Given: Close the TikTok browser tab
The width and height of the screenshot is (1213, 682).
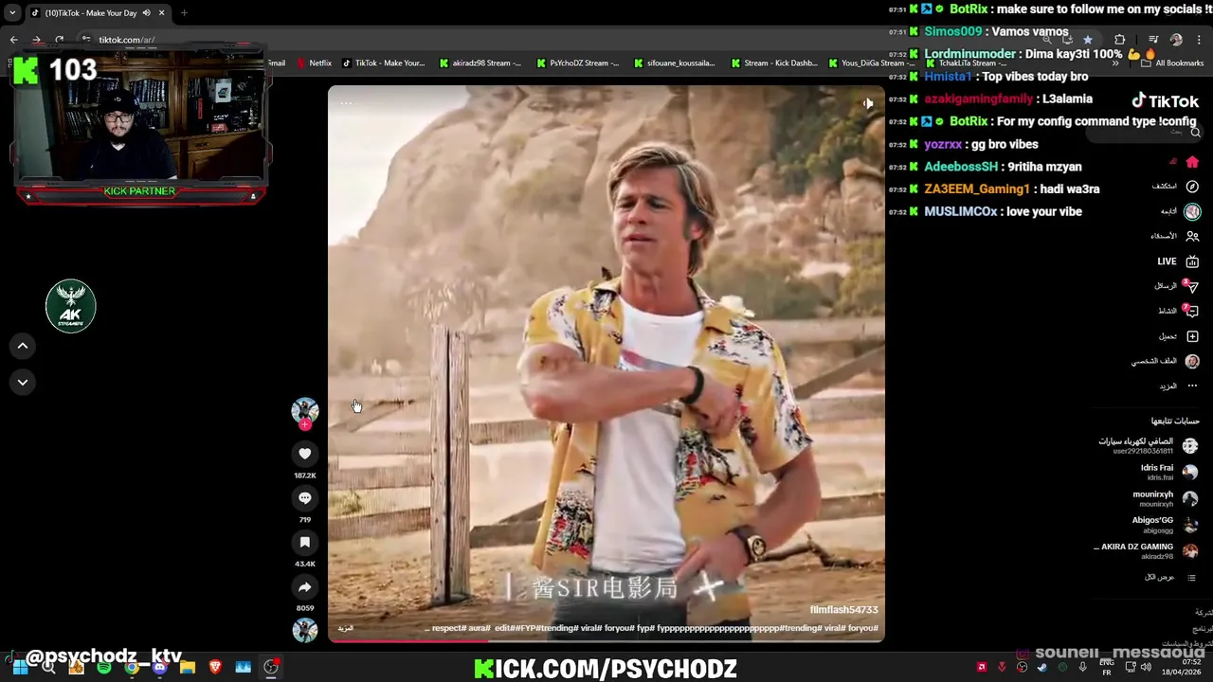Looking at the screenshot, I should tap(161, 12).
